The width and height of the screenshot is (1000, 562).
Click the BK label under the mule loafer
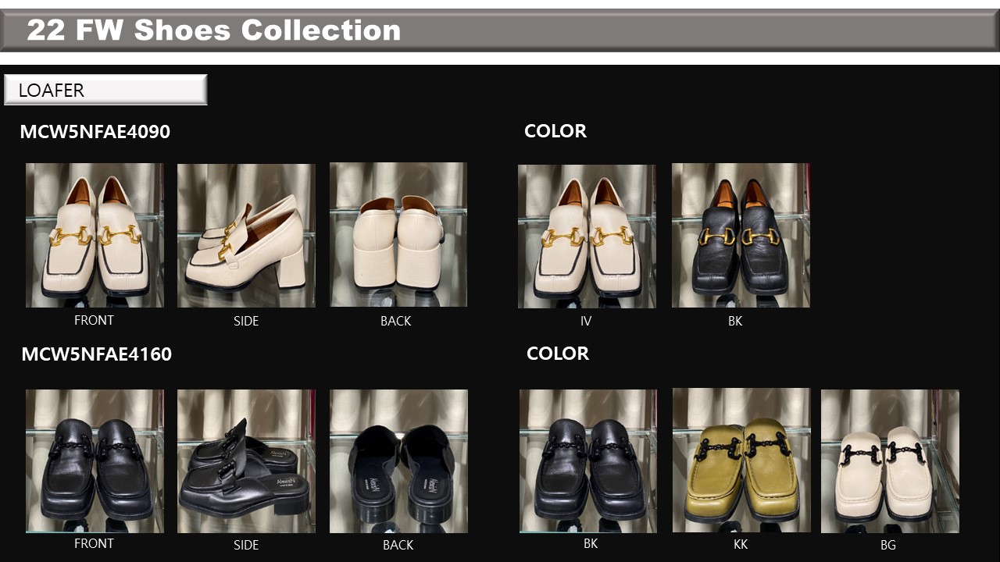point(591,543)
